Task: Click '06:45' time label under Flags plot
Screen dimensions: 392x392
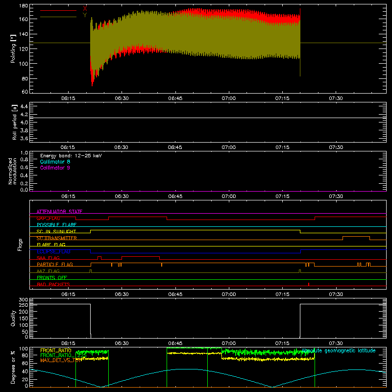Action: (175, 294)
